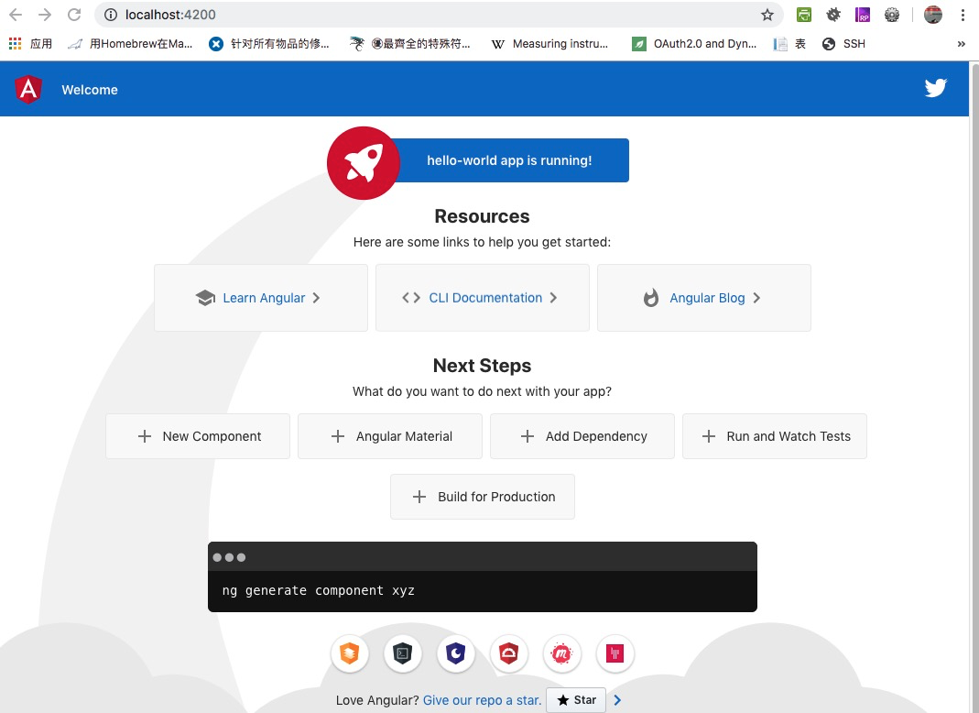The image size is (979, 713).
Task: Reload the page with refresh icon
Action: (x=74, y=15)
